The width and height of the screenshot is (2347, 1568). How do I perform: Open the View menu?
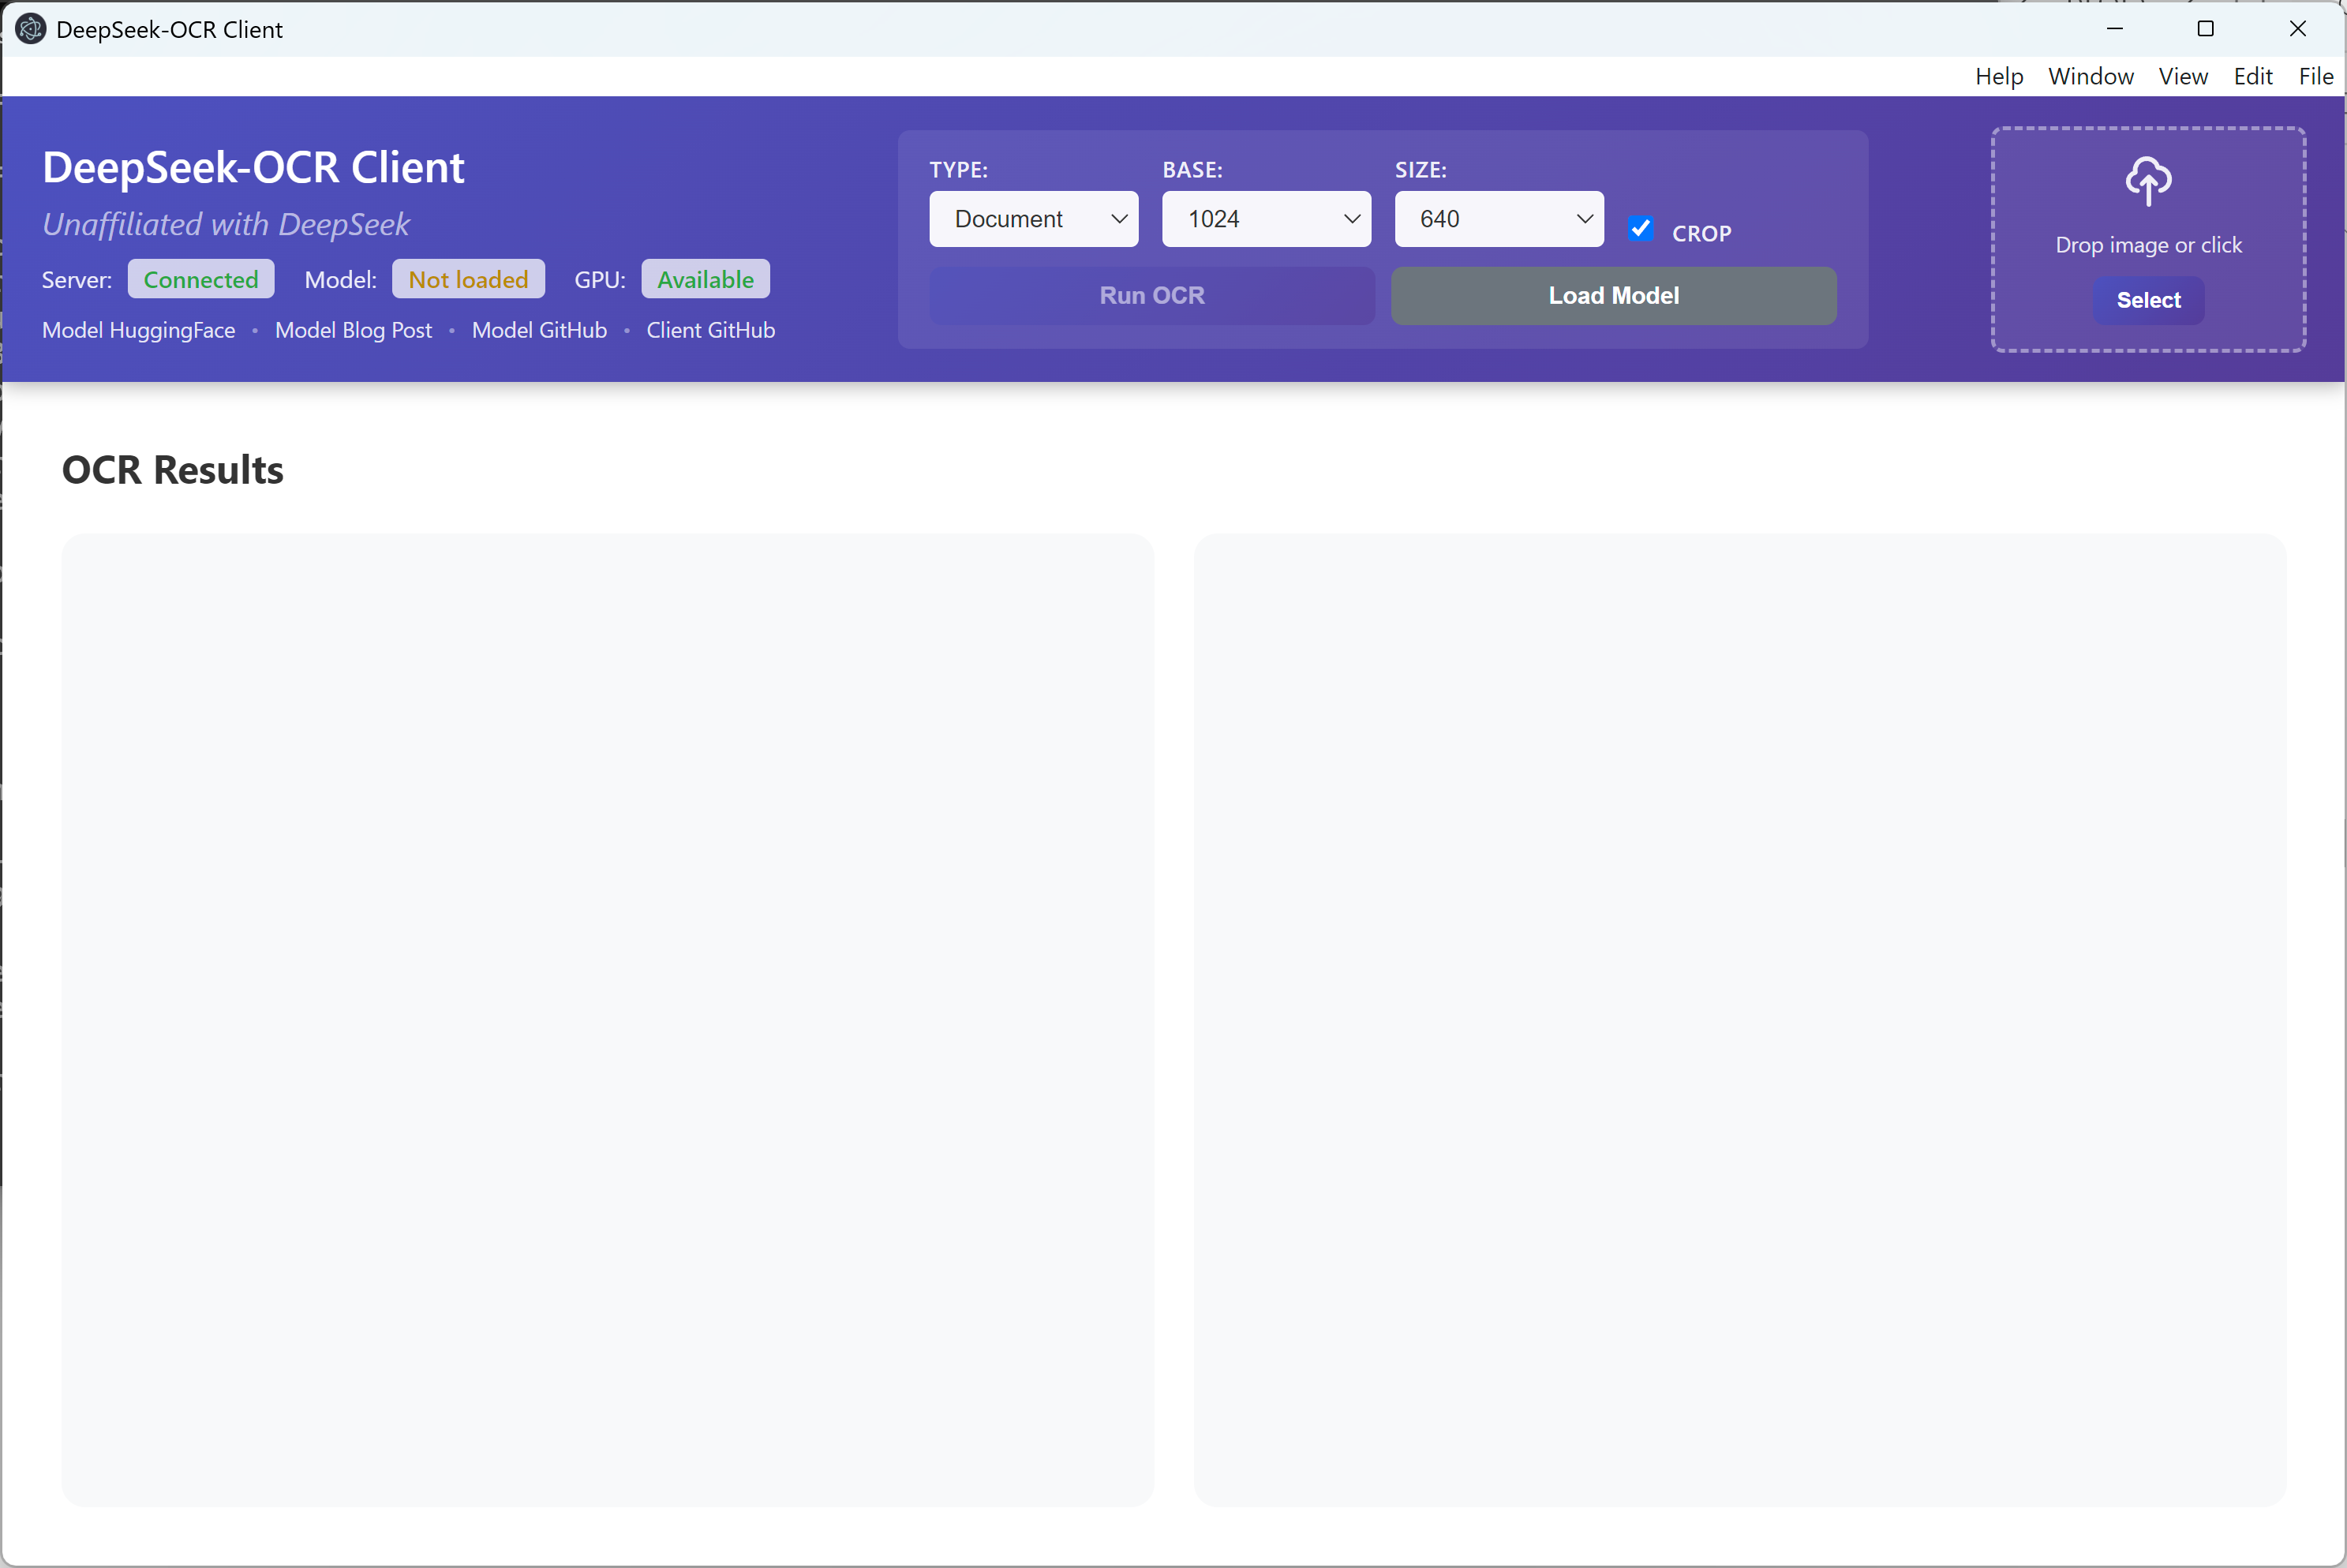point(2182,77)
